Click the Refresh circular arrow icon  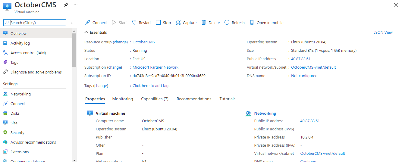pyautogui.click(x=227, y=23)
